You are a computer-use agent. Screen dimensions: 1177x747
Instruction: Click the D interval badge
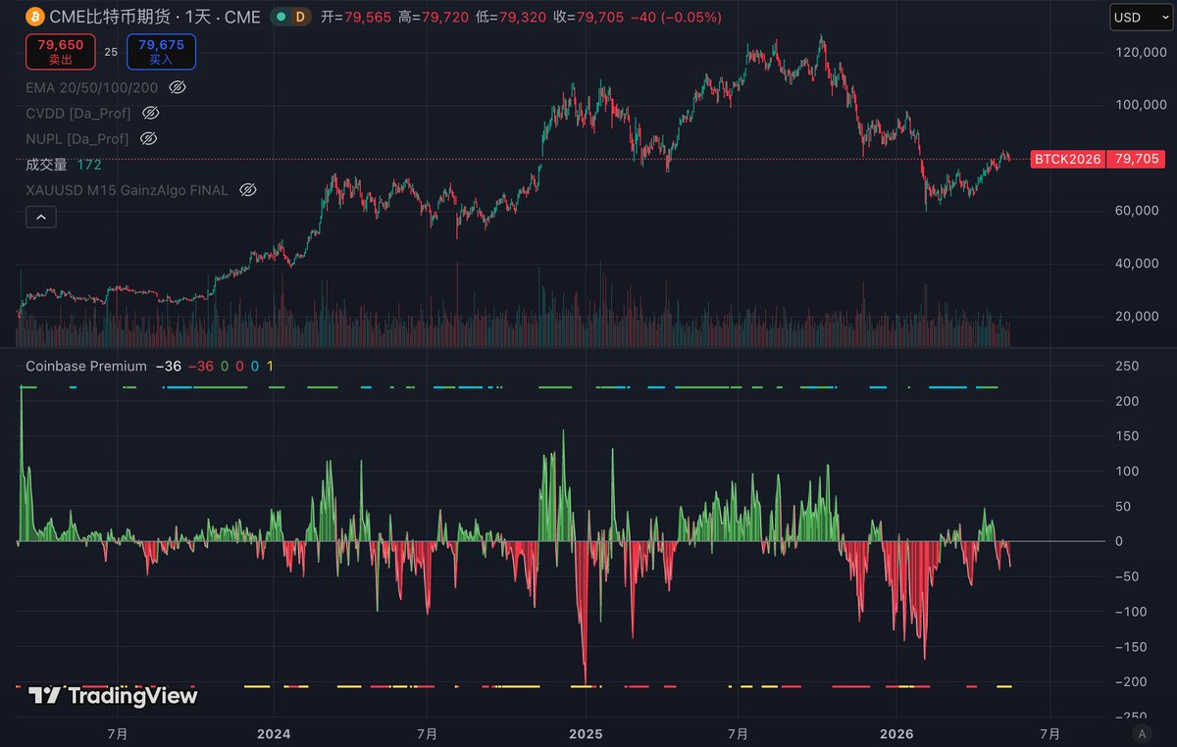click(x=300, y=17)
